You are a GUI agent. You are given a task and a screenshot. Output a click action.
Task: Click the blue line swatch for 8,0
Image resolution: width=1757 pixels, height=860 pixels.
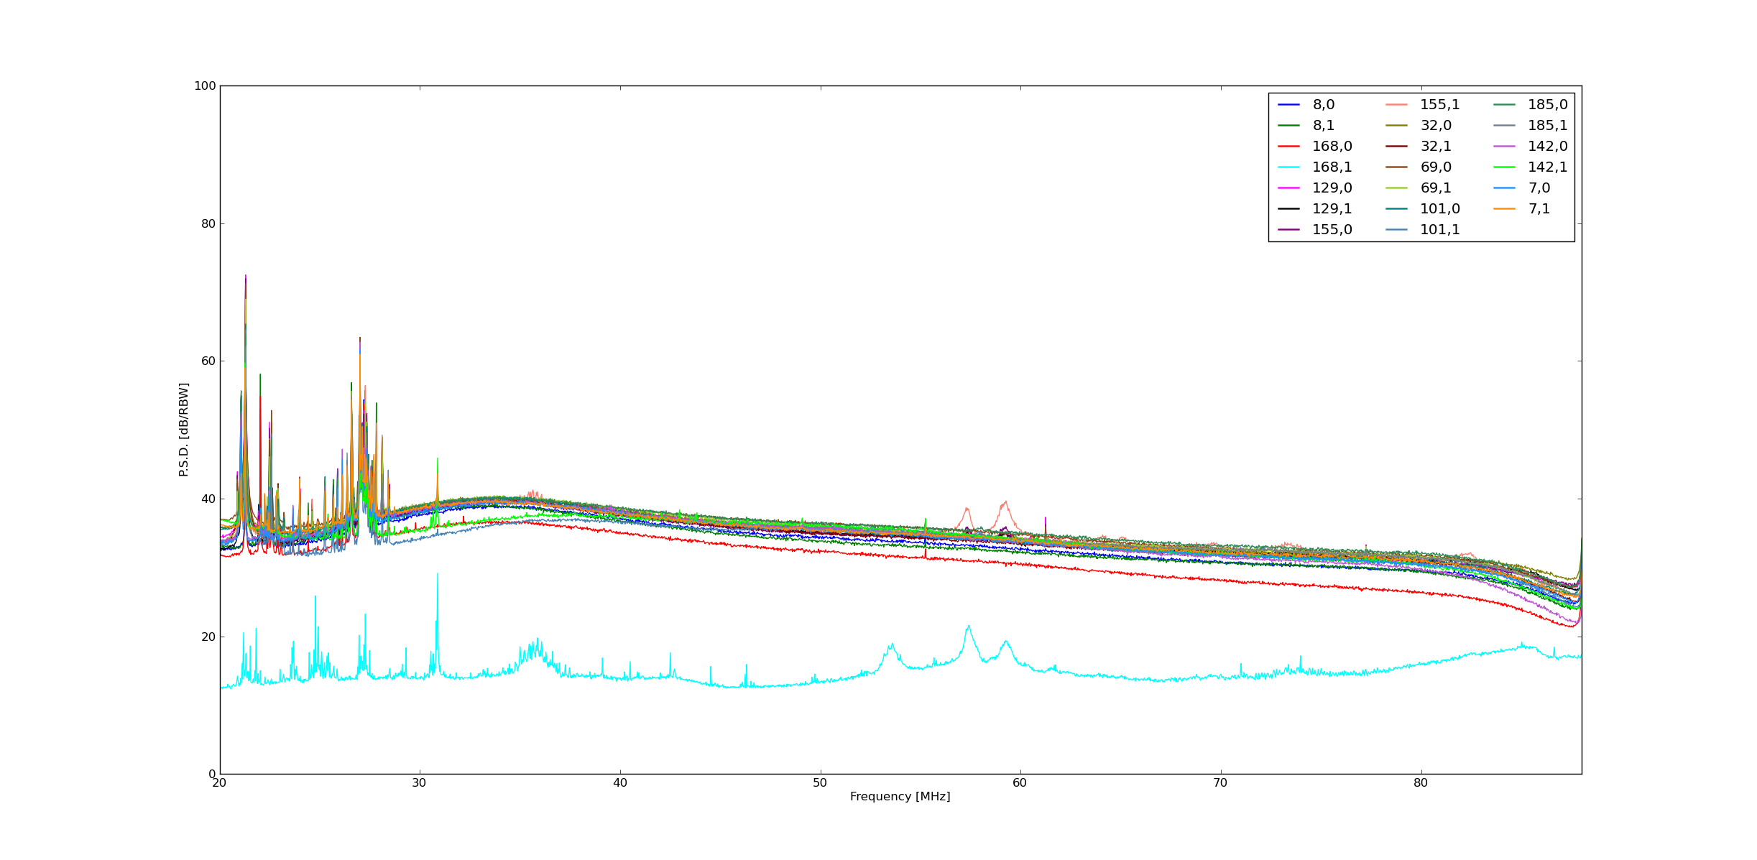pos(1288,105)
